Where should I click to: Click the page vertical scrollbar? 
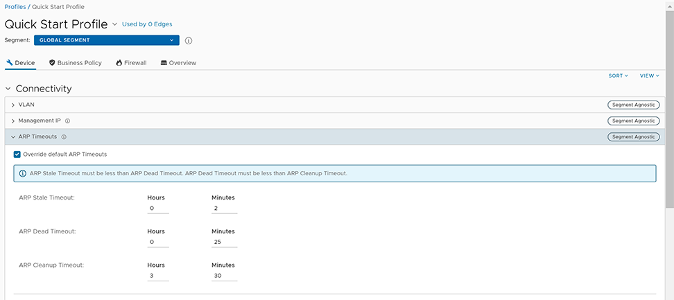click(669, 104)
